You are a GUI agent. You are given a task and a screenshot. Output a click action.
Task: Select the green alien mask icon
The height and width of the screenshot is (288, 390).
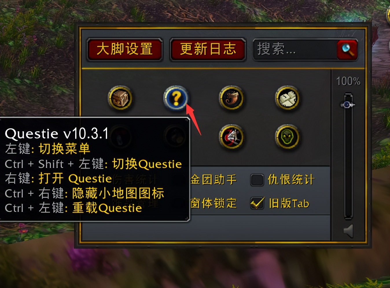pyautogui.click(x=287, y=137)
